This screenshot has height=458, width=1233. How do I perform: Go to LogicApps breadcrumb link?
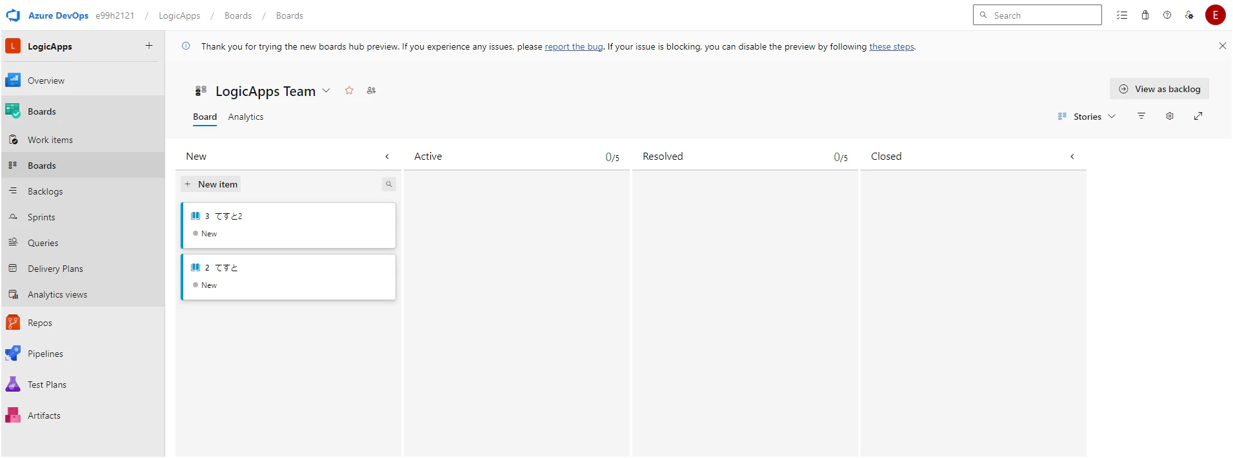pos(179,15)
